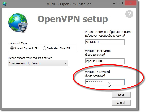Click the VPNUK Username input field
The width and height of the screenshot is (146, 112).
(105, 61)
